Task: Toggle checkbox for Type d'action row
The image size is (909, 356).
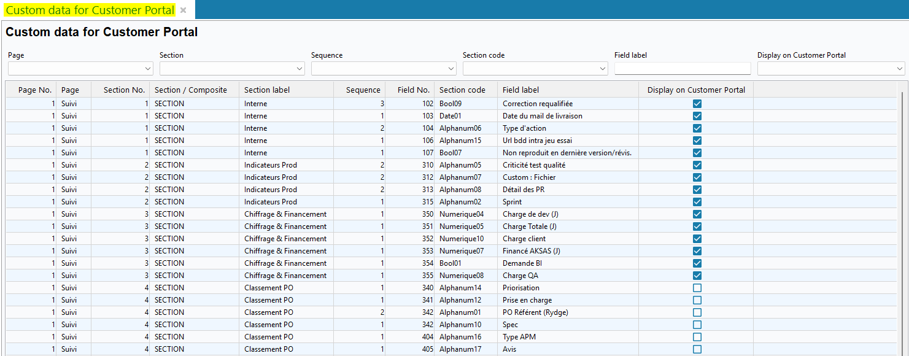Action: coord(697,128)
